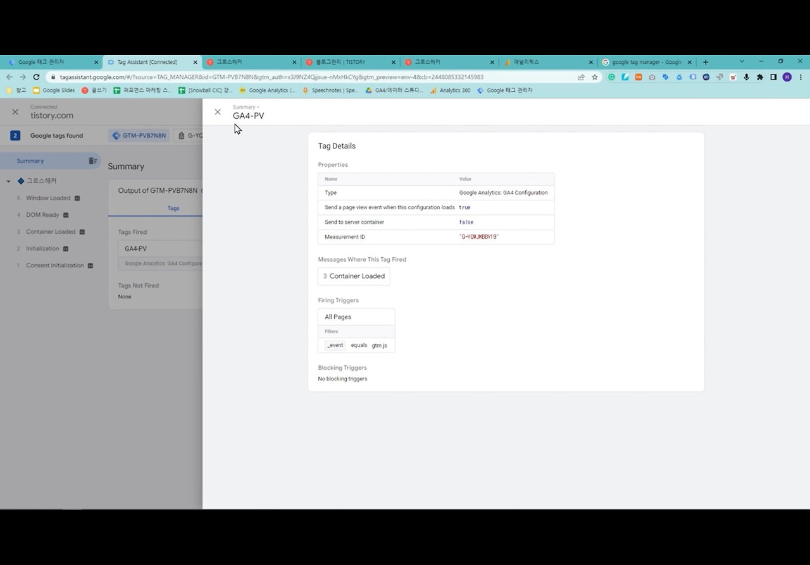This screenshot has width=810, height=565.
Task: Toggle the browser side panel
Action: tap(773, 77)
